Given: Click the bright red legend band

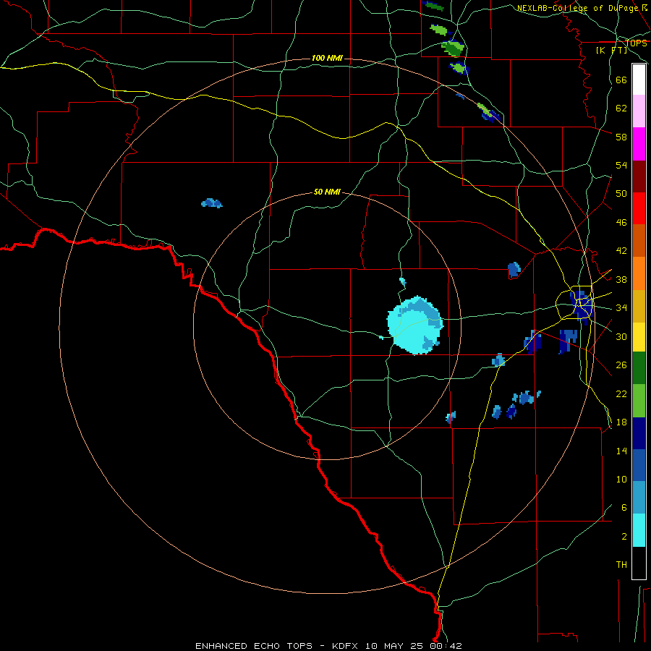Looking at the screenshot, I should click(639, 208).
